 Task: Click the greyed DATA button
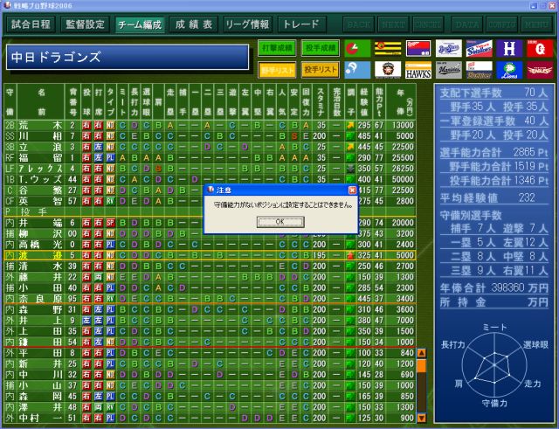click(x=467, y=24)
